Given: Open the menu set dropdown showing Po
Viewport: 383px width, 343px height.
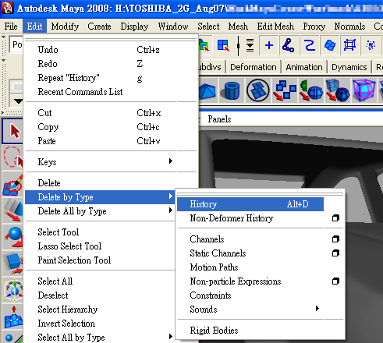Looking at the screenshot, I should pyautogui.click(x=16, y=44).
